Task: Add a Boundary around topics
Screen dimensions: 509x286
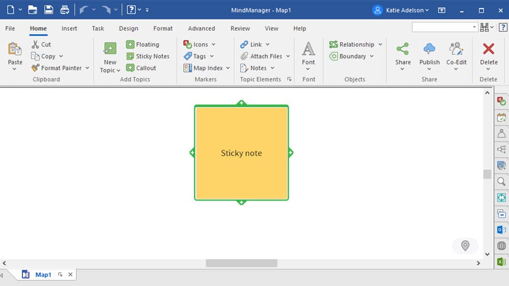Action: point(348,56)
